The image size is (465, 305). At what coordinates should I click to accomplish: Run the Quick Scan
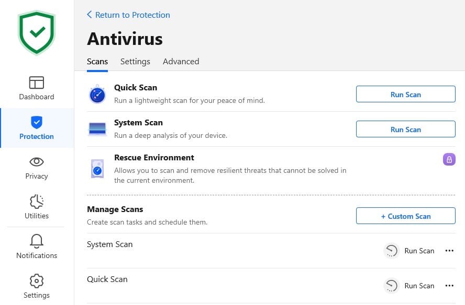tap(405, 94)
